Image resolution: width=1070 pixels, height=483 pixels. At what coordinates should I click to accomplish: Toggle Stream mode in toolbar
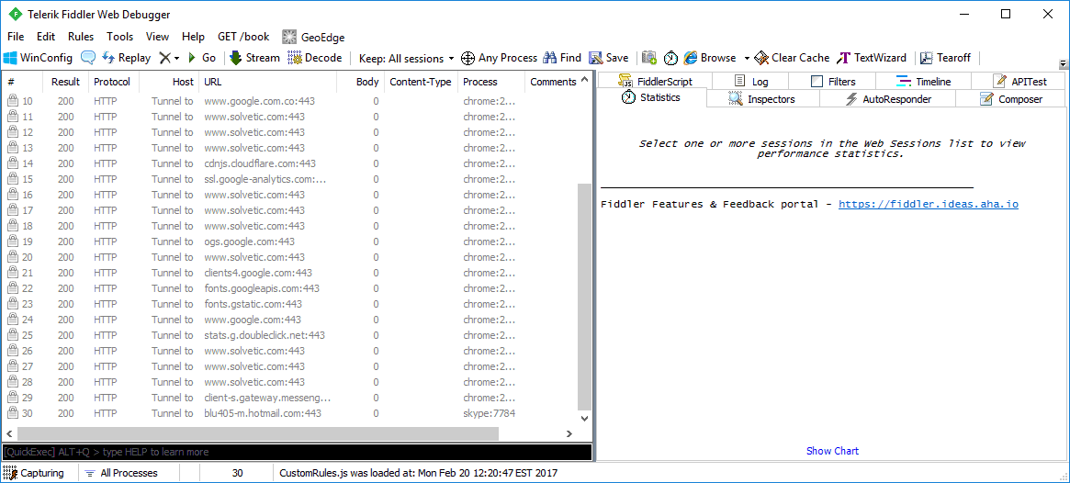[254, 58]
